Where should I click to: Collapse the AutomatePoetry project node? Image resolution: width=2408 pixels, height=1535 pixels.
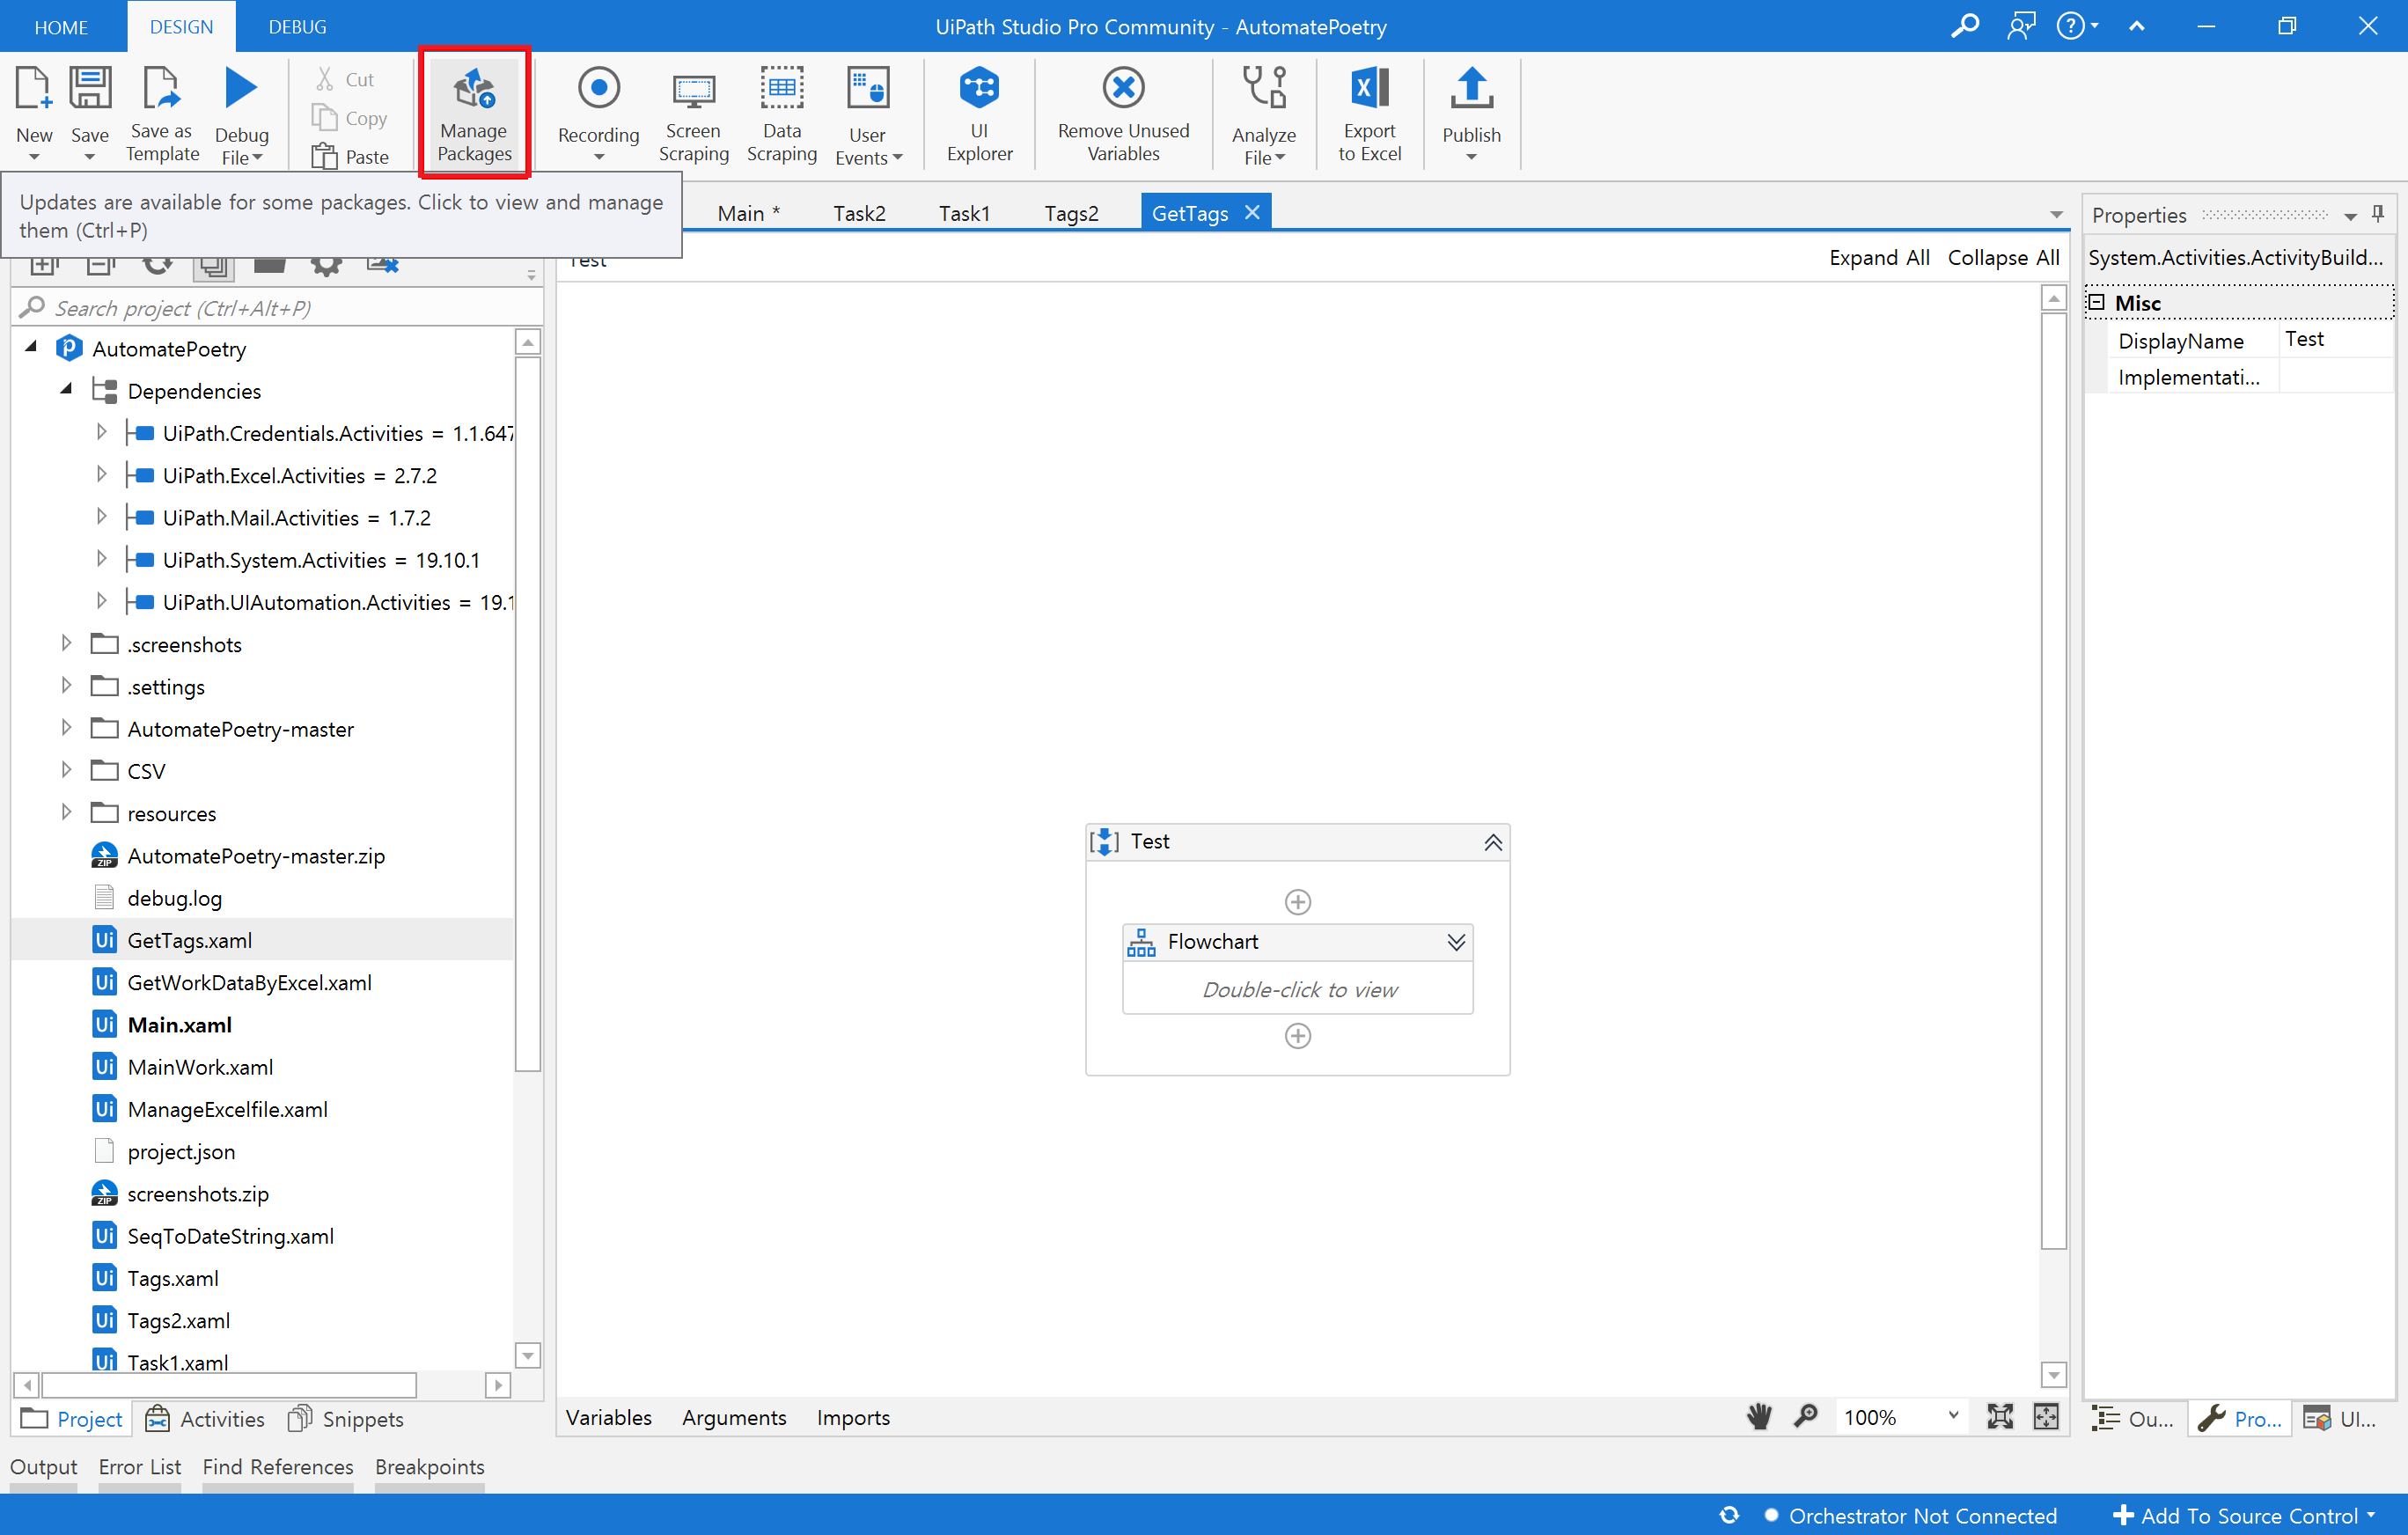(31, 348)
